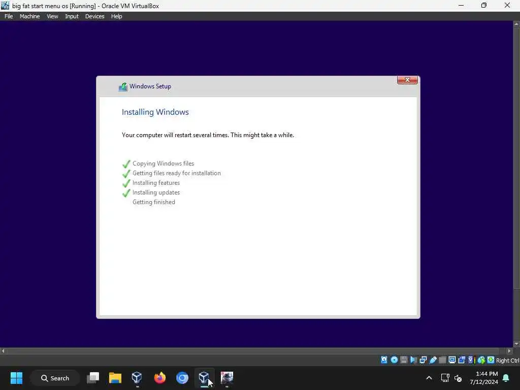520x390 pixels.
Task: Click the vertical scrollbar up arrow
Action: (516, 24)
